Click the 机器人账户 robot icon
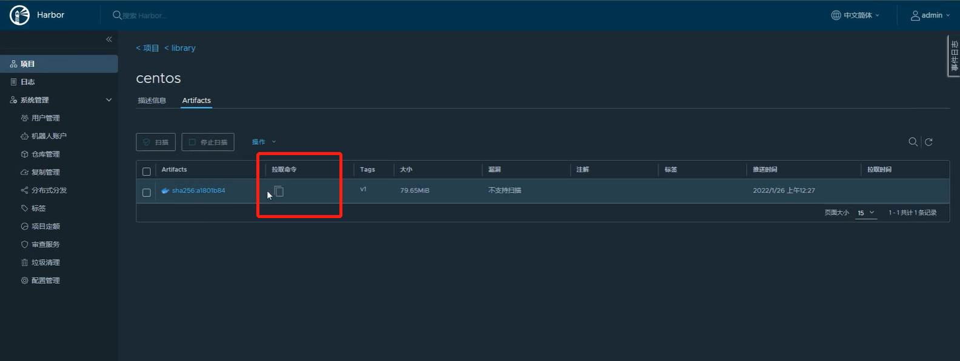Image resolution: width=960 pixels, height=361 pixels. 25,136
